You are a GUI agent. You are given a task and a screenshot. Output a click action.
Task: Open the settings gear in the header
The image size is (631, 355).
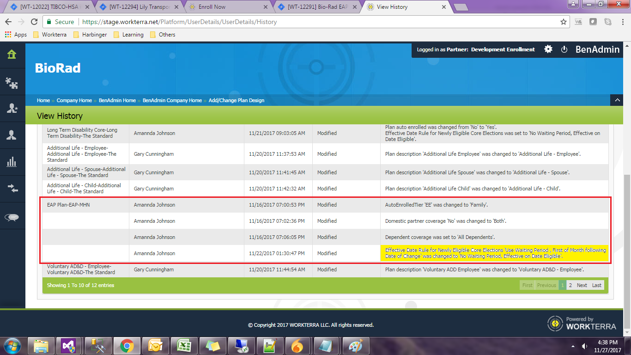[548, 49]
